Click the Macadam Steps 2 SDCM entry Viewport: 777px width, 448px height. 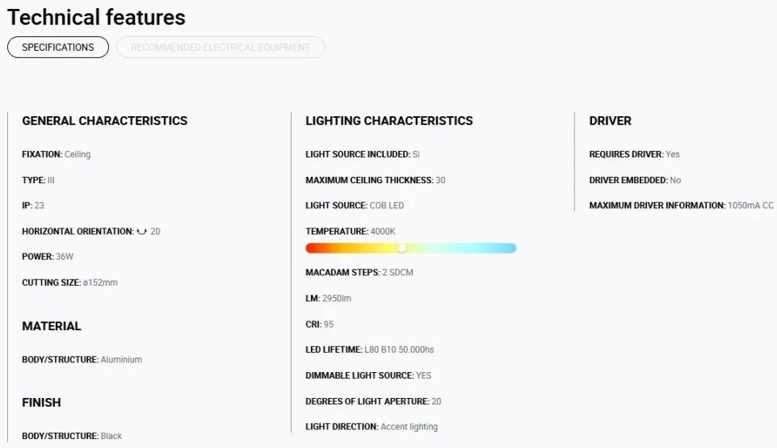[x=359, y=272]
